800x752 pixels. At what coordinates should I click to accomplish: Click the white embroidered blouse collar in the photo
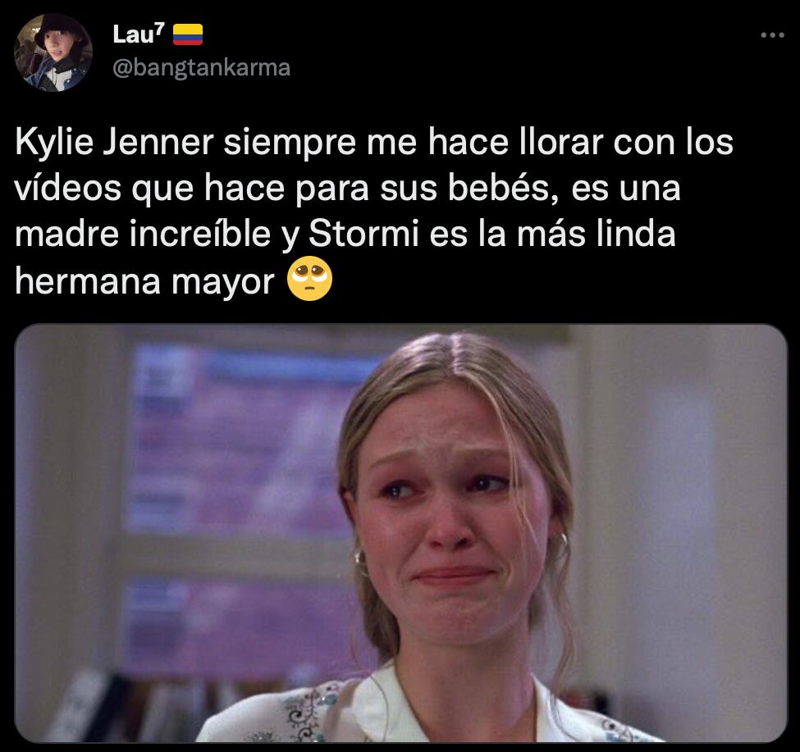[388, 709]
